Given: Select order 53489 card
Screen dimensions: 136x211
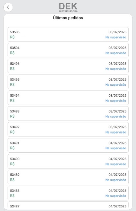Looking at the screenshot, I should pos(68,177).
